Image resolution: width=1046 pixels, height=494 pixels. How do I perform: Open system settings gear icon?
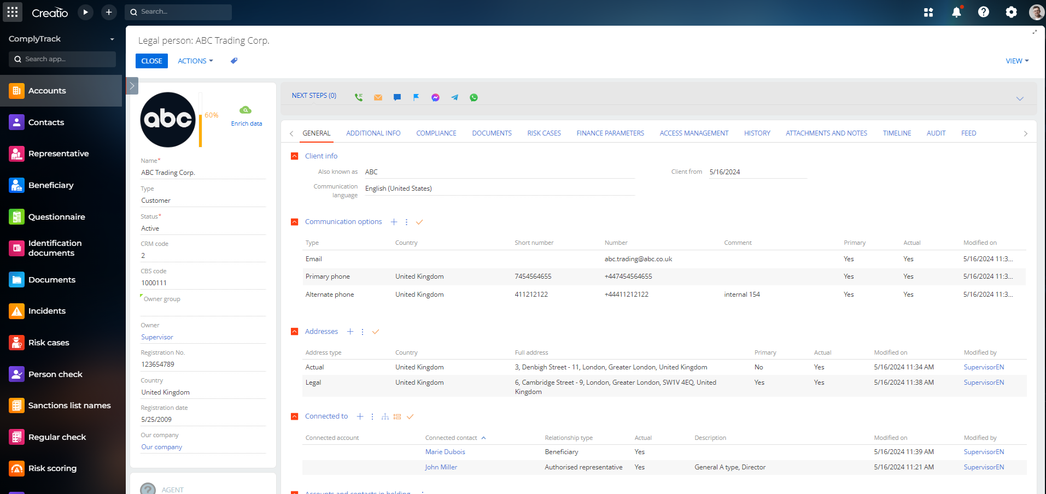click(1011, 12)
